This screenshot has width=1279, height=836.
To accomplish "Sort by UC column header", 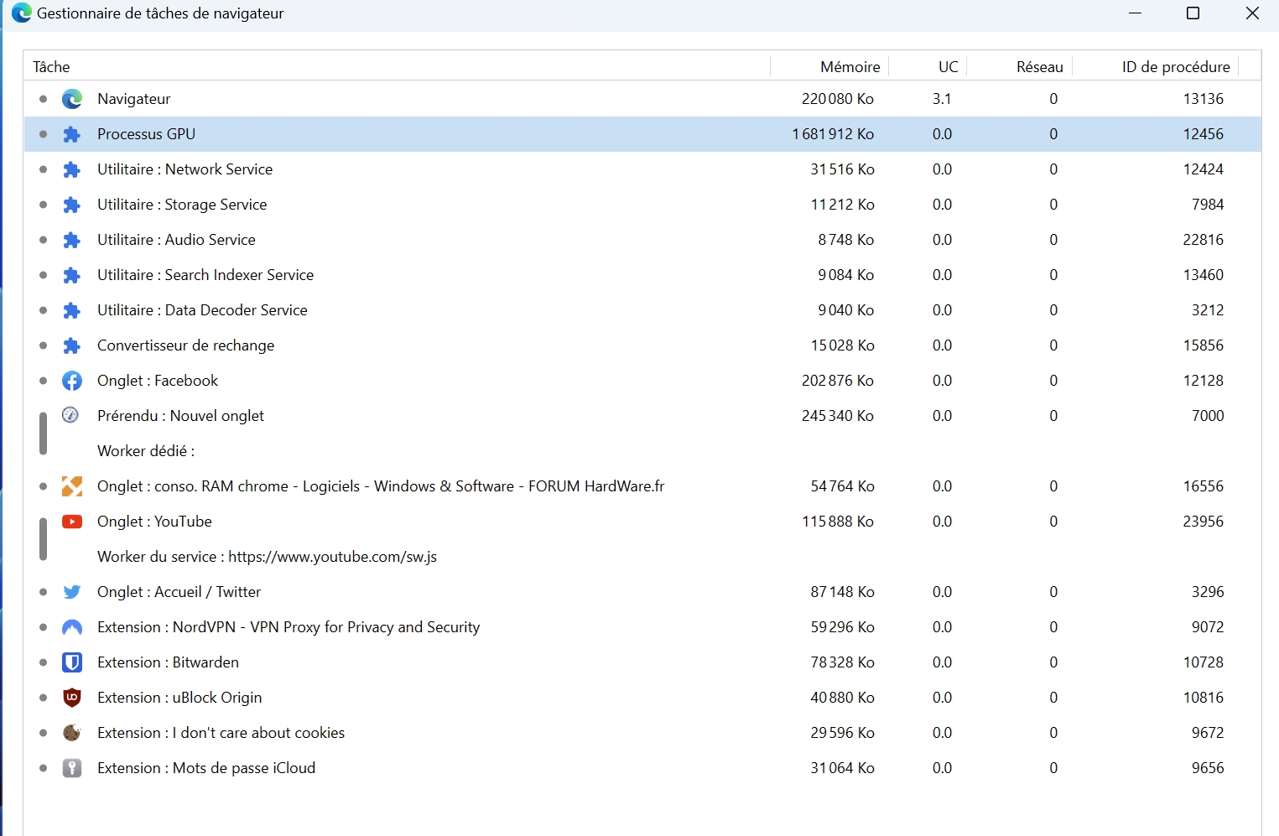I will tap(948, 67).
